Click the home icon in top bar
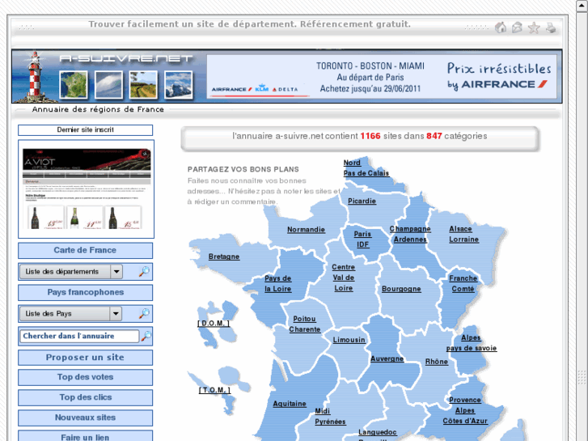588x441 pixels. pos(501,28)
